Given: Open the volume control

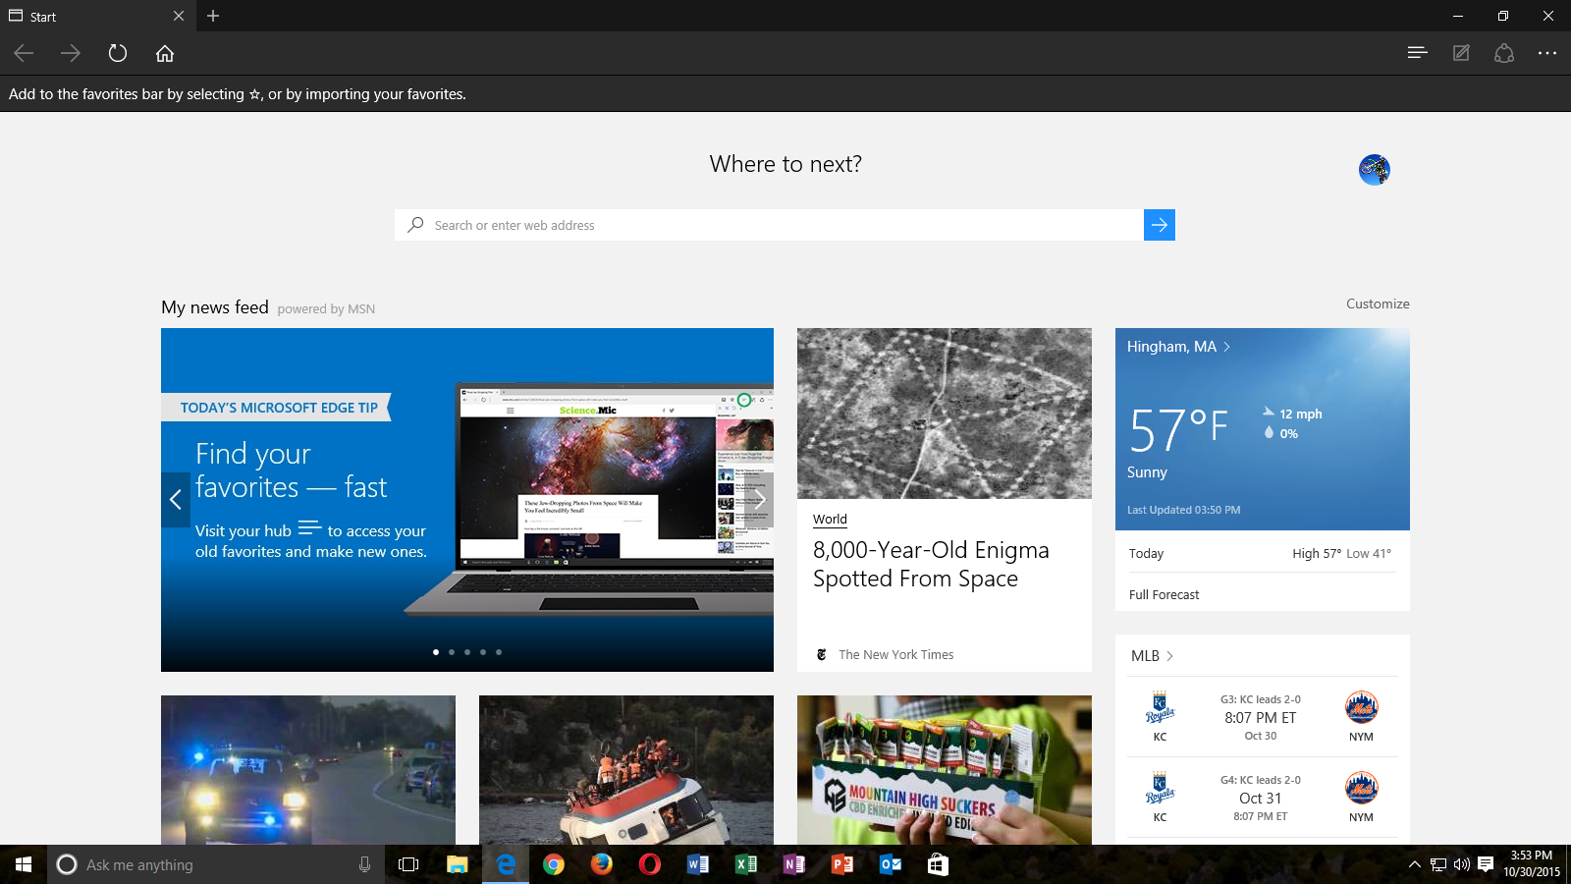Looking at the screenshot, I should [x=1462, y=864].
